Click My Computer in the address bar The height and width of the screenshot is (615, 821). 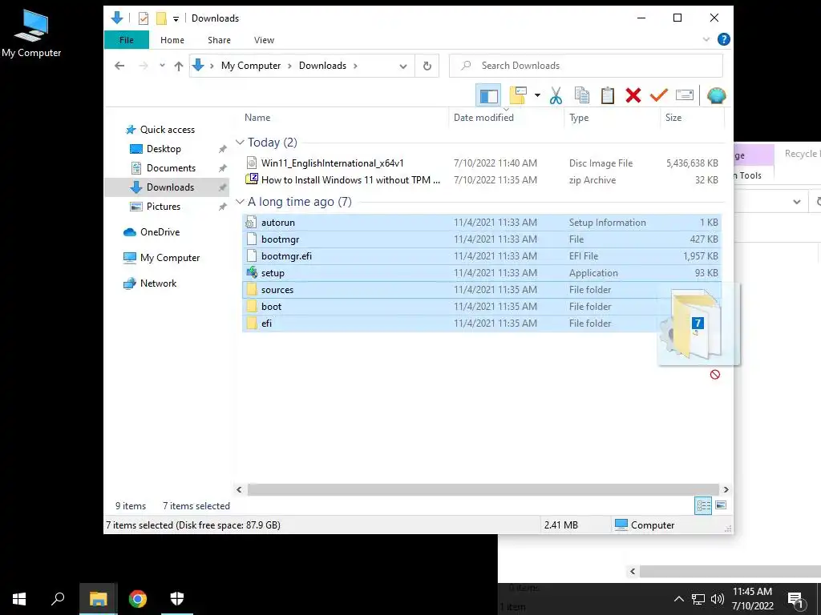tap(251, 66)
